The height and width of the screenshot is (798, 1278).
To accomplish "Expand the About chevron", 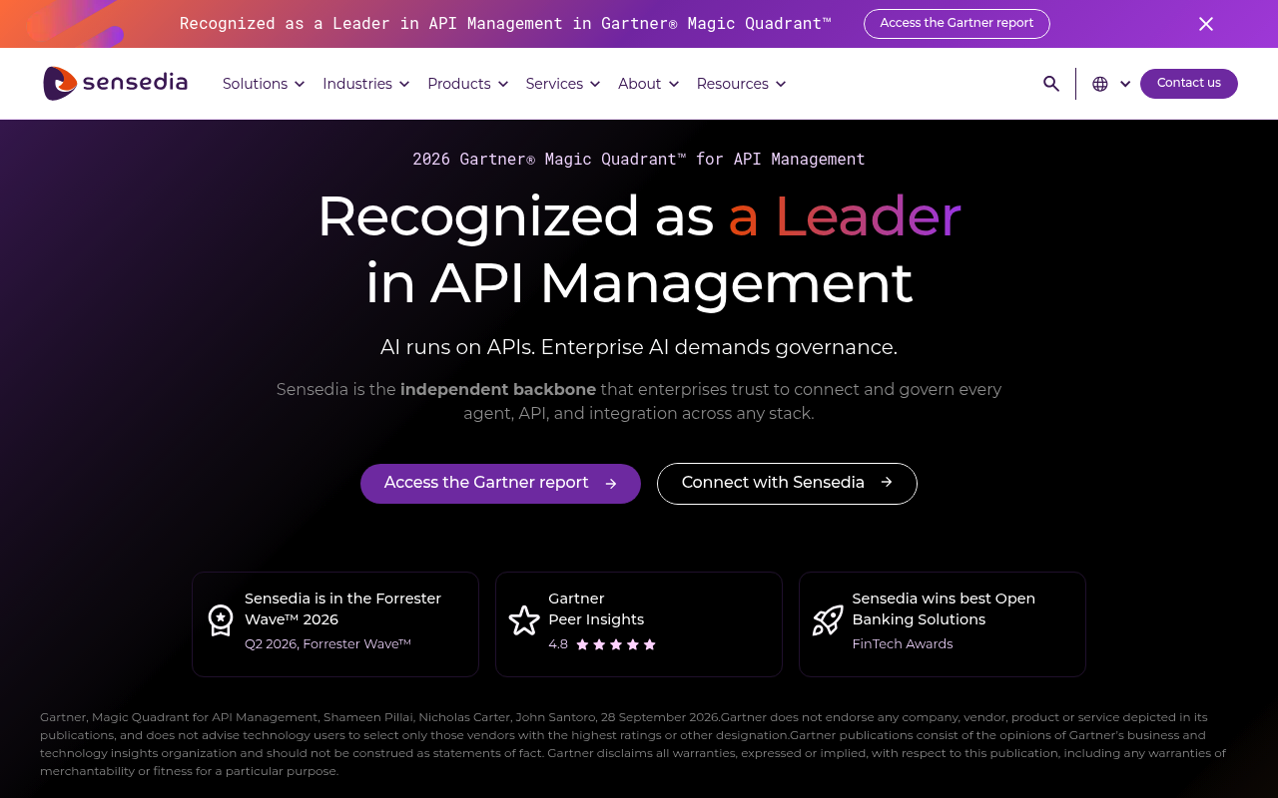I will tap(674, 84).
